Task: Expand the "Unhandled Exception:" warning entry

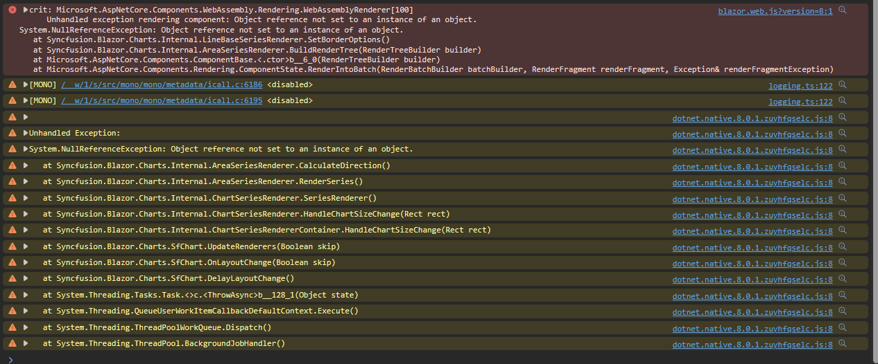Action: [x=26, y=133]
